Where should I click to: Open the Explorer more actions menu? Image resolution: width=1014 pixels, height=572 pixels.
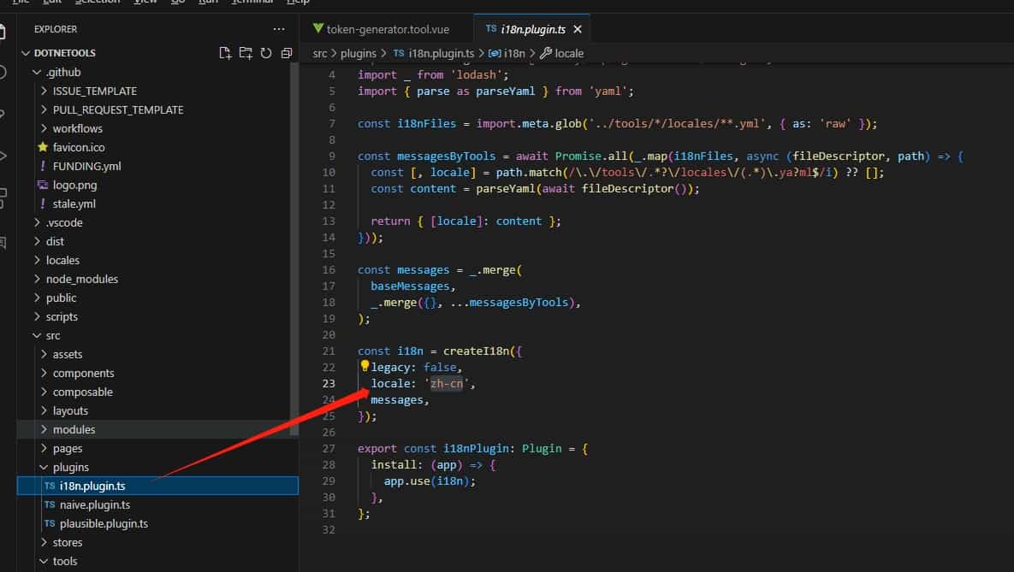coord(279,28)
